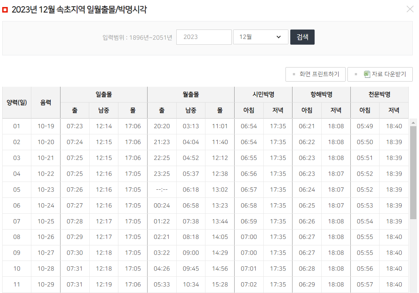Screen dimensions: 419x293
Task: Click the 양력(일) header cell
Action: [x=17, y=102]
